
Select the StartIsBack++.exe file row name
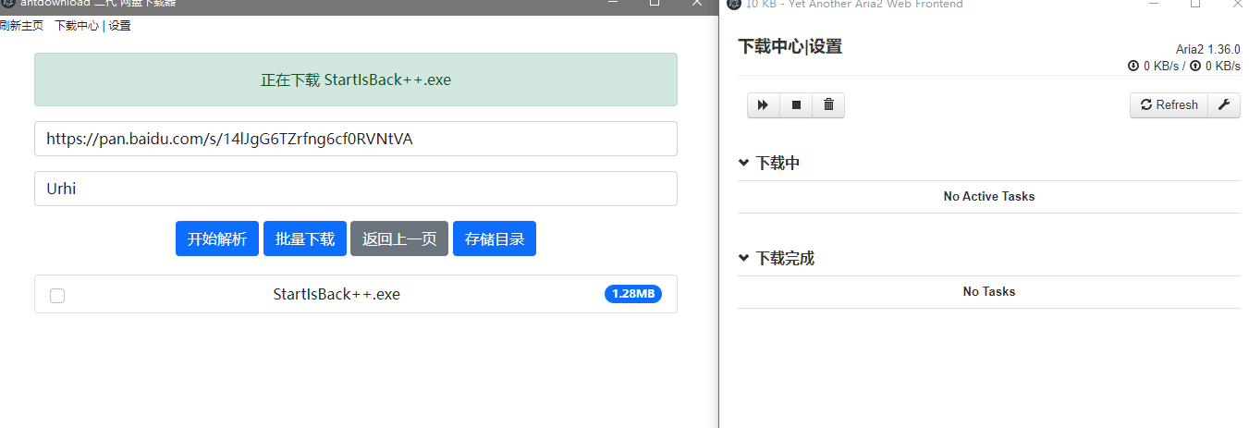tap(337, 294)
